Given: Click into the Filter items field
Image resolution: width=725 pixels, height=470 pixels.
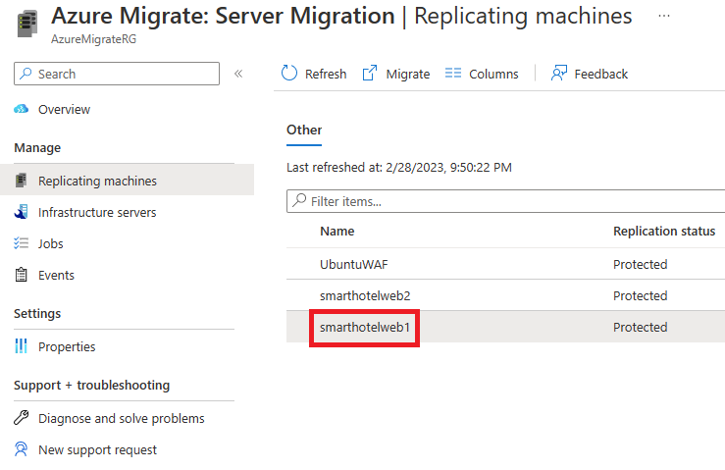Looking at the screenshot, I should [x=506, y=201].
